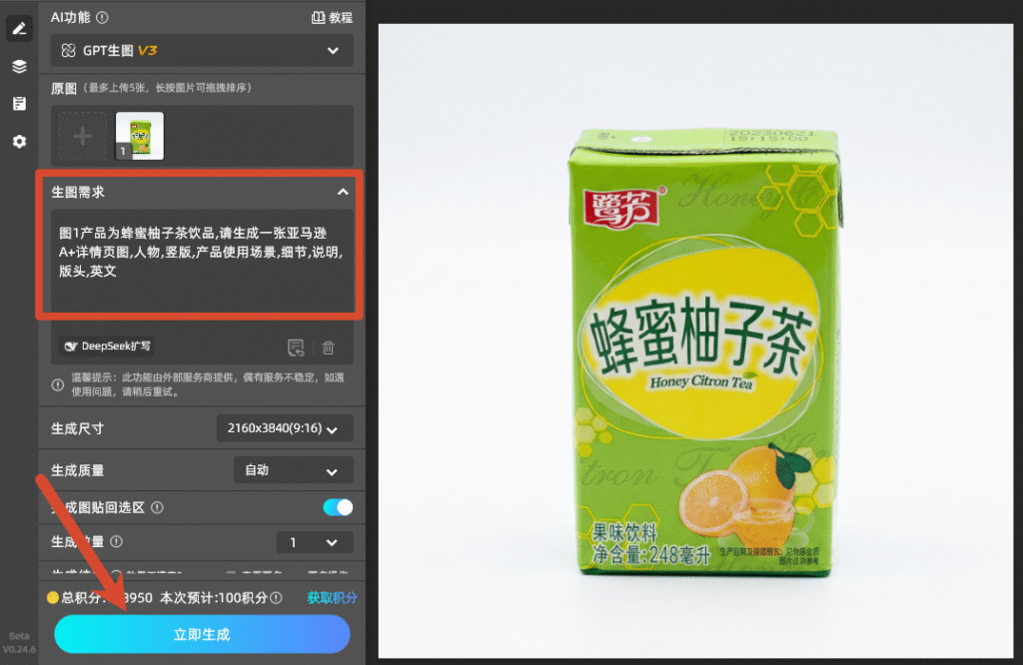Viewport: 1023px width, 665px height.
Task: Clear prompt with the trash icon
Action: pos(328,347)
